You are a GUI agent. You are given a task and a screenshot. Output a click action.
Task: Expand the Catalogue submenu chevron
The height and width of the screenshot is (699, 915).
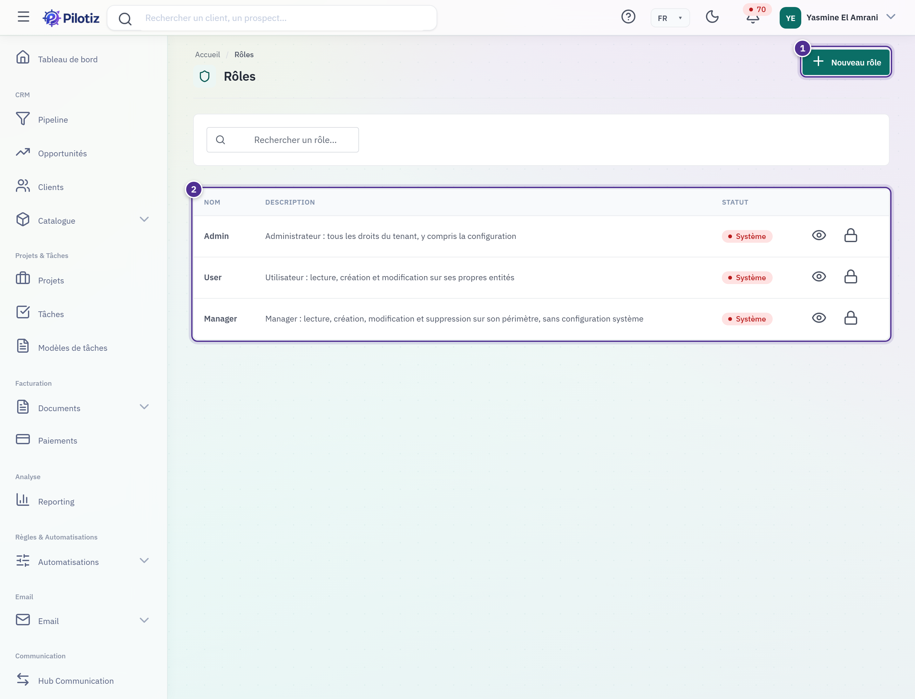[144, 219]
